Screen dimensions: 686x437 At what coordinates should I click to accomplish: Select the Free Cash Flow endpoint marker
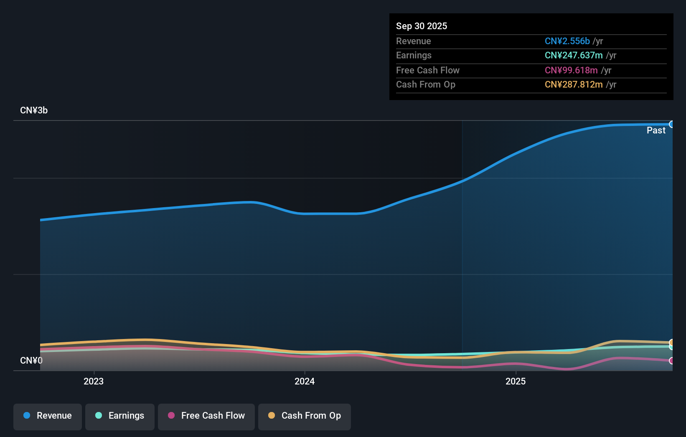(x=672, y=361)
